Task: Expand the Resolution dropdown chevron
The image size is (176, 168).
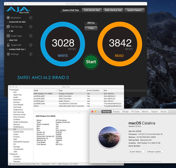Action: click(x=31, y=18)
